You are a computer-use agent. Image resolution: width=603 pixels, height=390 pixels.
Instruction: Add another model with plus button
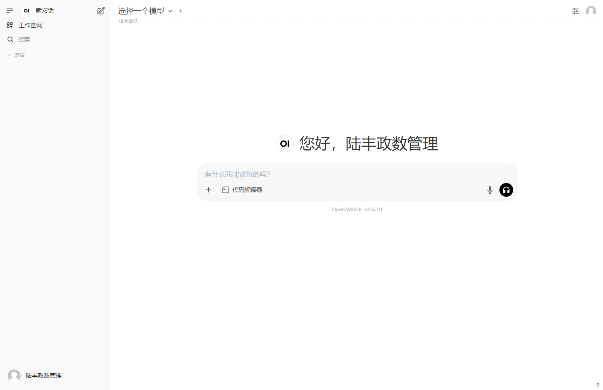180,11
